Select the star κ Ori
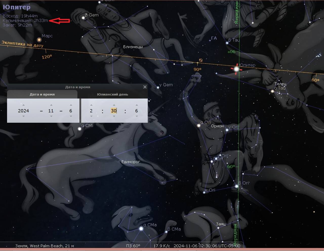Screen dimensions: 324x251 coord(204,193)
